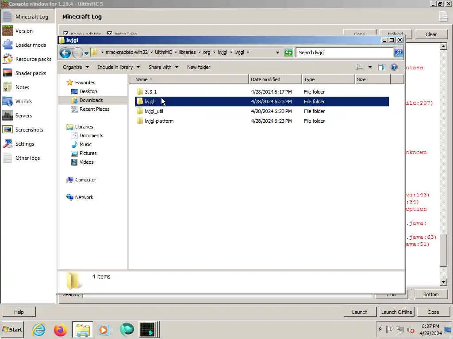Click Launch Offline button
Image resolution: width=453 pixels, height=339 pixels.
(x=396, y=312)
